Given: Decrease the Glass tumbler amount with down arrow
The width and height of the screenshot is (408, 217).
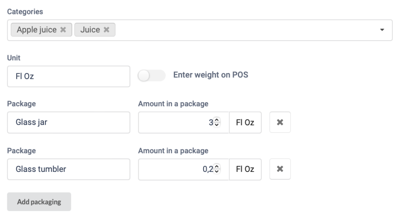Looking at the screenshot, I should pyautogui.click(x=217, y=172).
